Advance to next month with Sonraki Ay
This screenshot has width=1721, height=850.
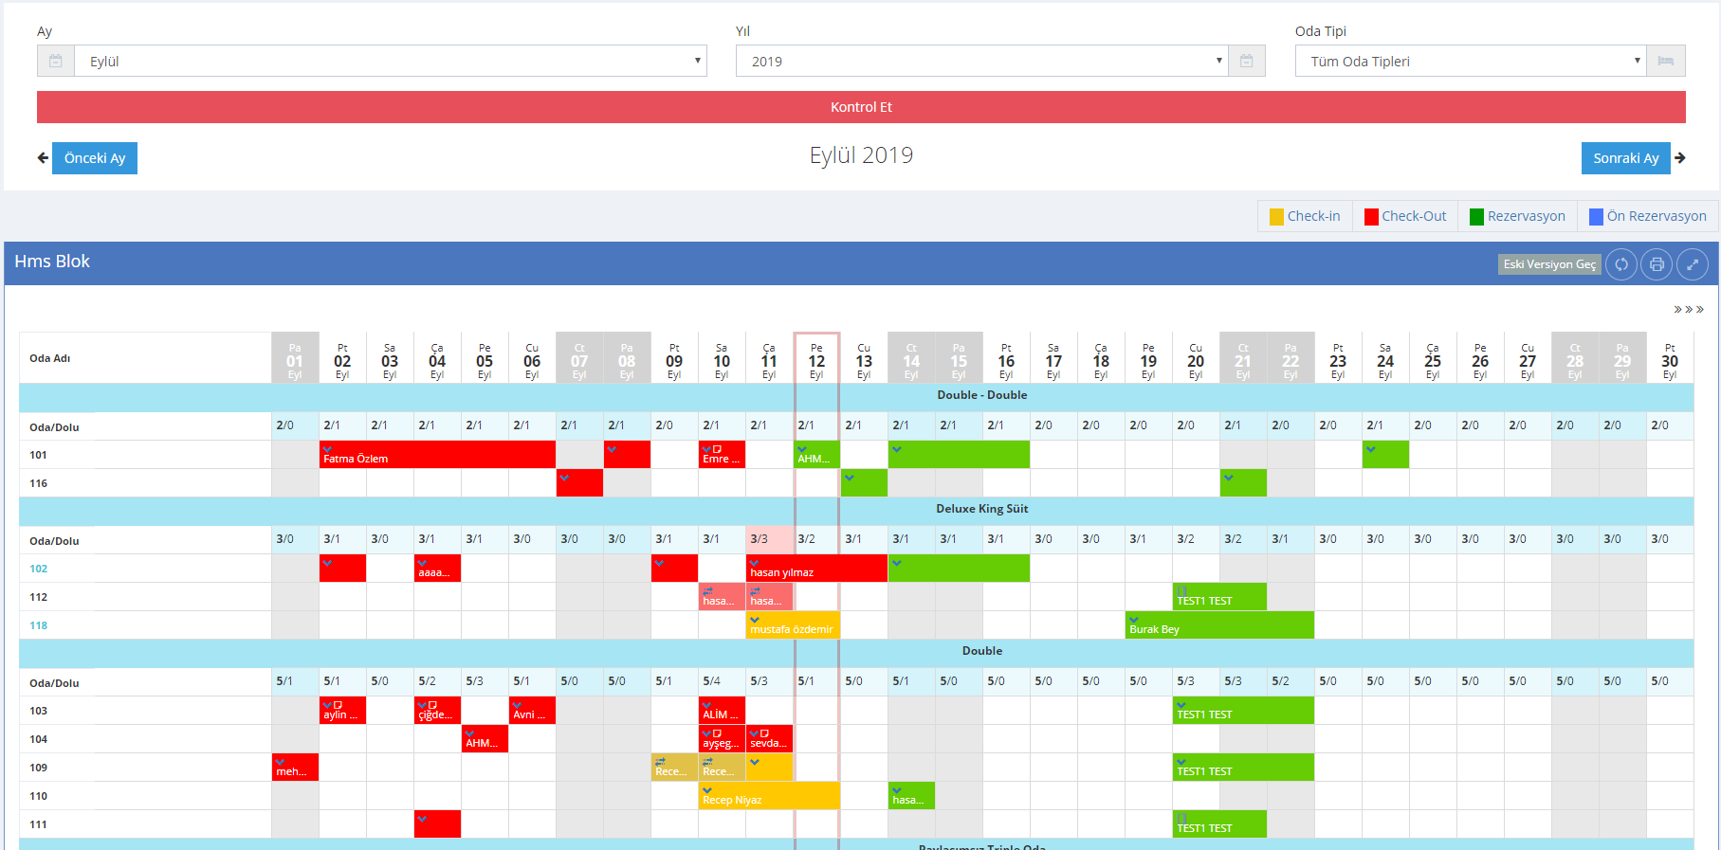1625,158
